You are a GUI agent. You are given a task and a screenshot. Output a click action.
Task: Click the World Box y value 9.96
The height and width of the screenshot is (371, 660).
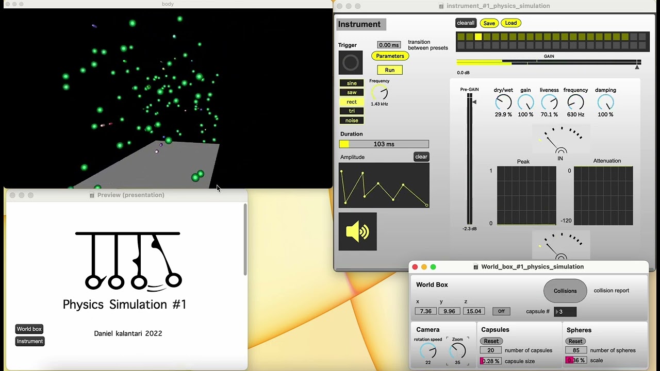click(x=450, y=311)
